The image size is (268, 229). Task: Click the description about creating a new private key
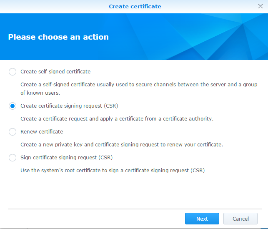122,145
